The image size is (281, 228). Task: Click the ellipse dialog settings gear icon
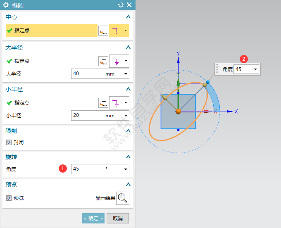(6, 5)
